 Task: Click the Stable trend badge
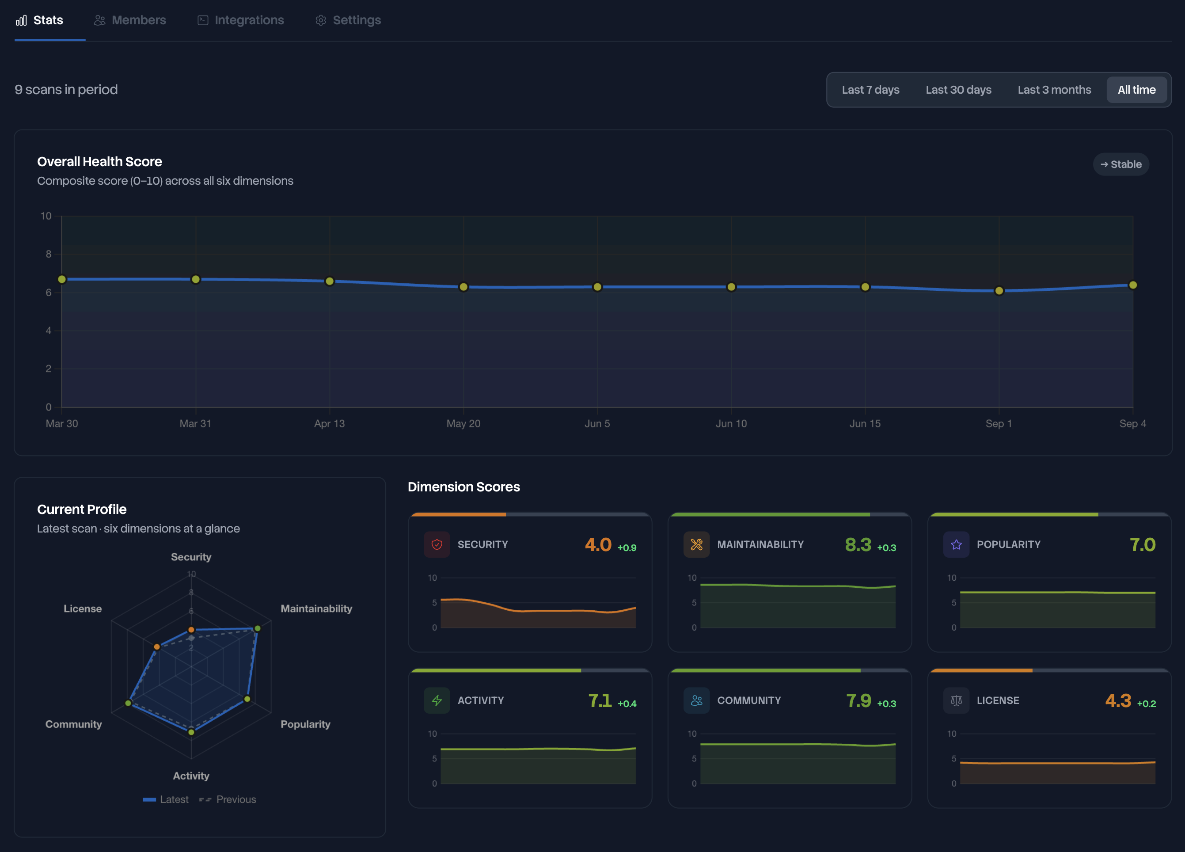click(x=1121, y=164)
